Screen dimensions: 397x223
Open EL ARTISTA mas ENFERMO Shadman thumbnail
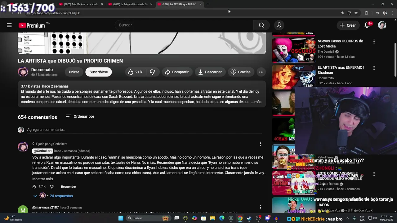(x=294, y=77)
